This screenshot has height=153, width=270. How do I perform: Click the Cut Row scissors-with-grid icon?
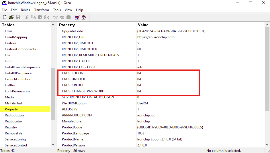click(56, 17)
